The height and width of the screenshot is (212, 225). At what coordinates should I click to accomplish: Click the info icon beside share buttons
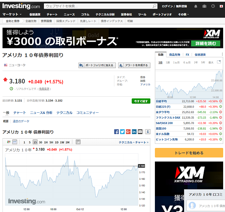point(148,131)
